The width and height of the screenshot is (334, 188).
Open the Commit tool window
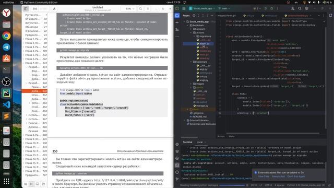177,22
